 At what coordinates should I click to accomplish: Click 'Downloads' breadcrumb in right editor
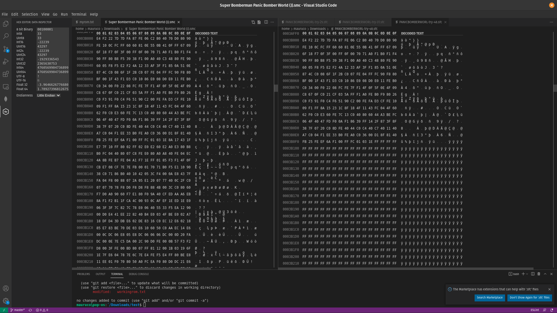coord(318,29)
